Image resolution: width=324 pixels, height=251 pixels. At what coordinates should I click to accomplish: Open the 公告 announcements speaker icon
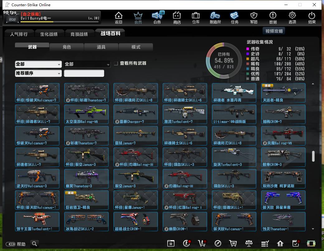point(157,17)
